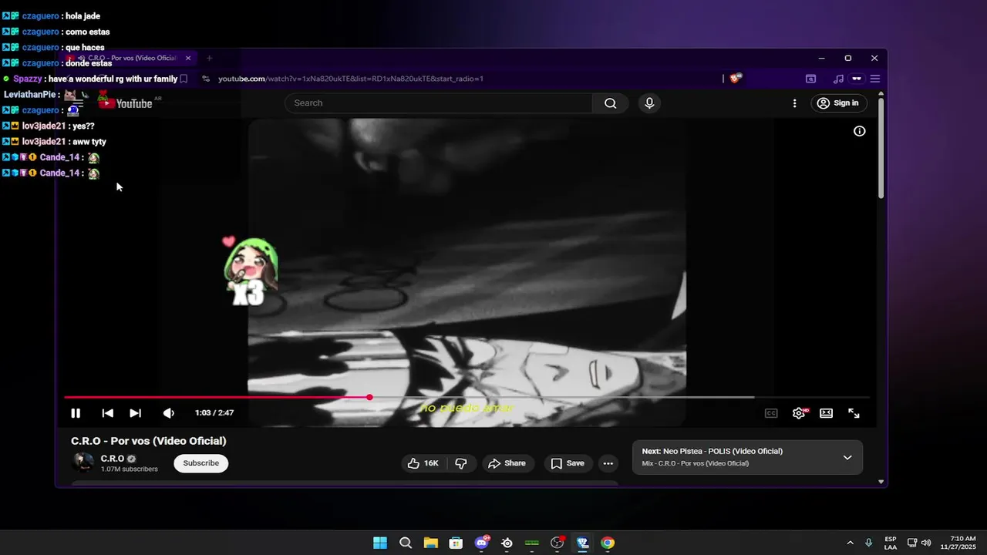The width and height of the screenshot is (987, 555).
Task: Switch the ESP LAA input language
Action: click(891, 543)
